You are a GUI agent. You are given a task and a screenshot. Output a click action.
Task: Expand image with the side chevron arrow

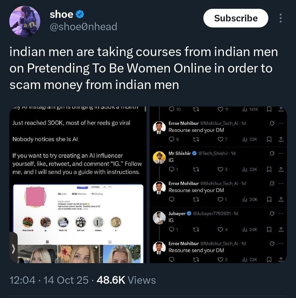pos(13,249)
